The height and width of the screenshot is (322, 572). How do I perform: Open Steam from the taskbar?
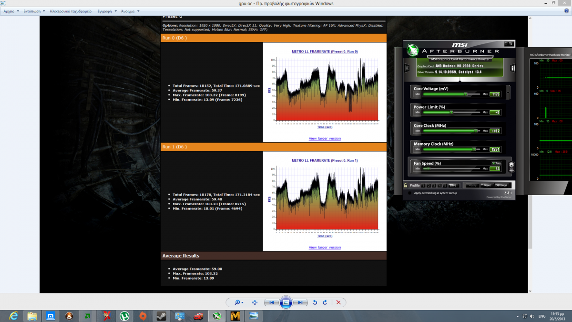[x=161, y=316]
